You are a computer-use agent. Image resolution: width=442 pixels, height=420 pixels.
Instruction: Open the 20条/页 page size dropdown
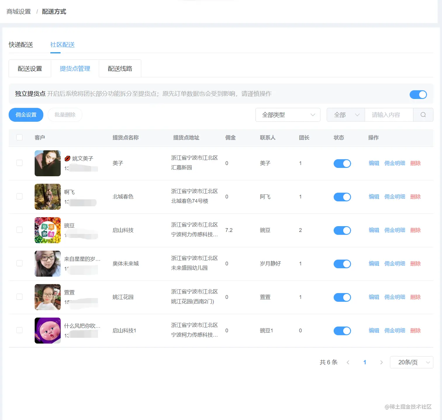(411, 362)
